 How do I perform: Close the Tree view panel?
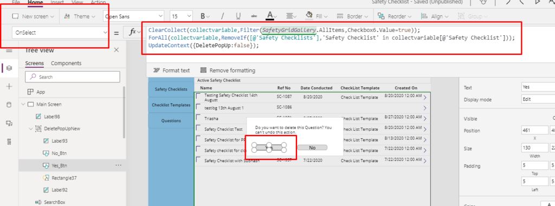coord(116,50)
